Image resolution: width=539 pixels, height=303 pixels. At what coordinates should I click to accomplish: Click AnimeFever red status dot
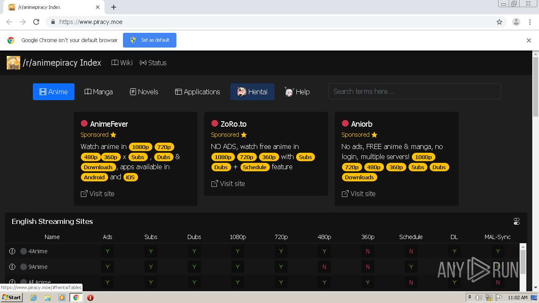click(x=84, y=123)
